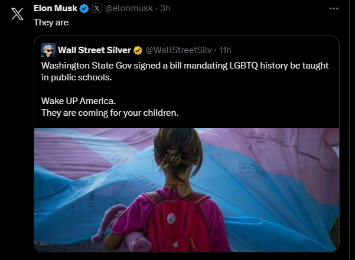Open the 3h timestamp of the post
This screenshot has width=355, height=260.
point(165,9)
